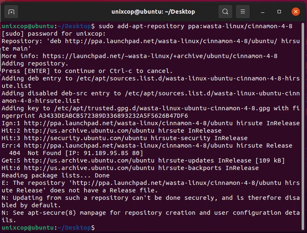Image resolution: width=307 pixels, height=233 pixels.
Task: Click the Get:5 hirsute-updates line
Action: (143, 160)
